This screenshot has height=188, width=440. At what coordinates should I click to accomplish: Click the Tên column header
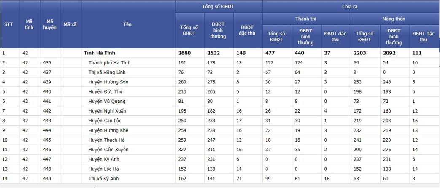(x=127, y=24)
